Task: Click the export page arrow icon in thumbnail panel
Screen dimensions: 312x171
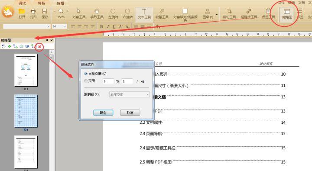Action: [27, 46]
